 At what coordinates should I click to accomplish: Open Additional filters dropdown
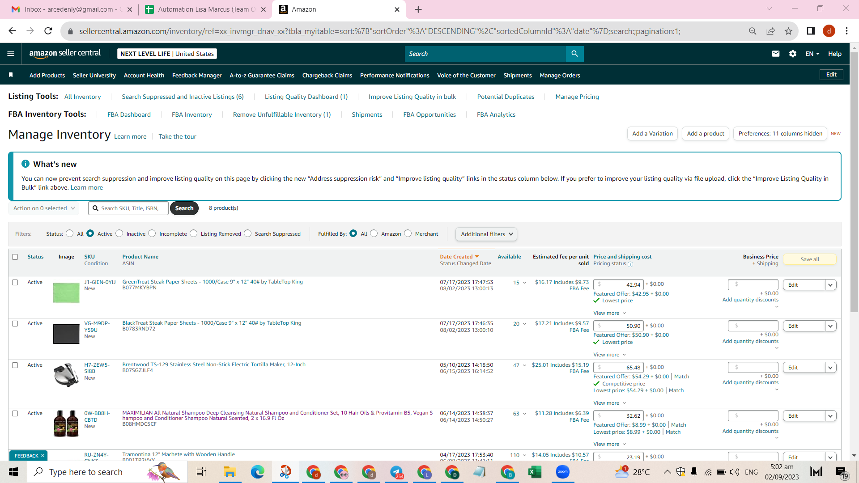(486, 234)
